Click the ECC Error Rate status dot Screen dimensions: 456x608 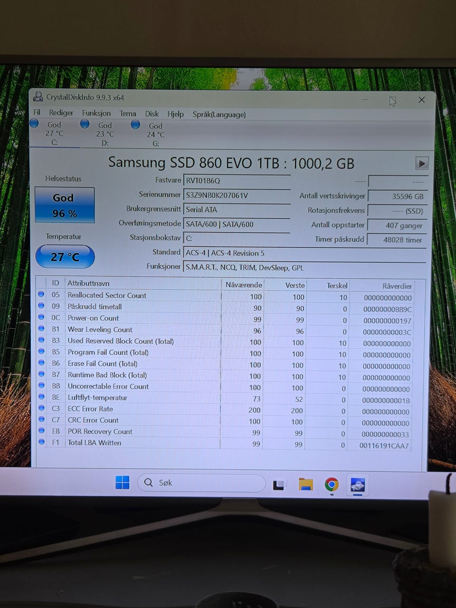[41, 408]
